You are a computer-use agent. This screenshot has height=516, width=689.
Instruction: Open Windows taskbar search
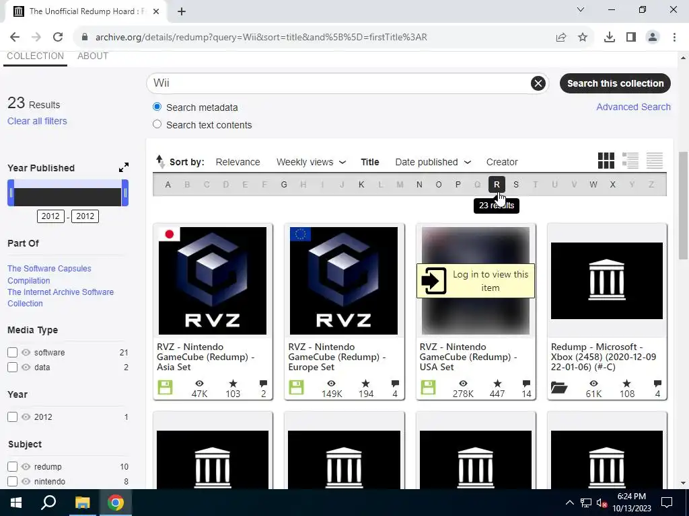[48, 503]
